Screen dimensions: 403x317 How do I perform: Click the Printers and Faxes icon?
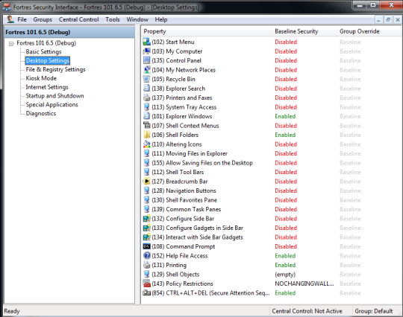click(146, 97)
